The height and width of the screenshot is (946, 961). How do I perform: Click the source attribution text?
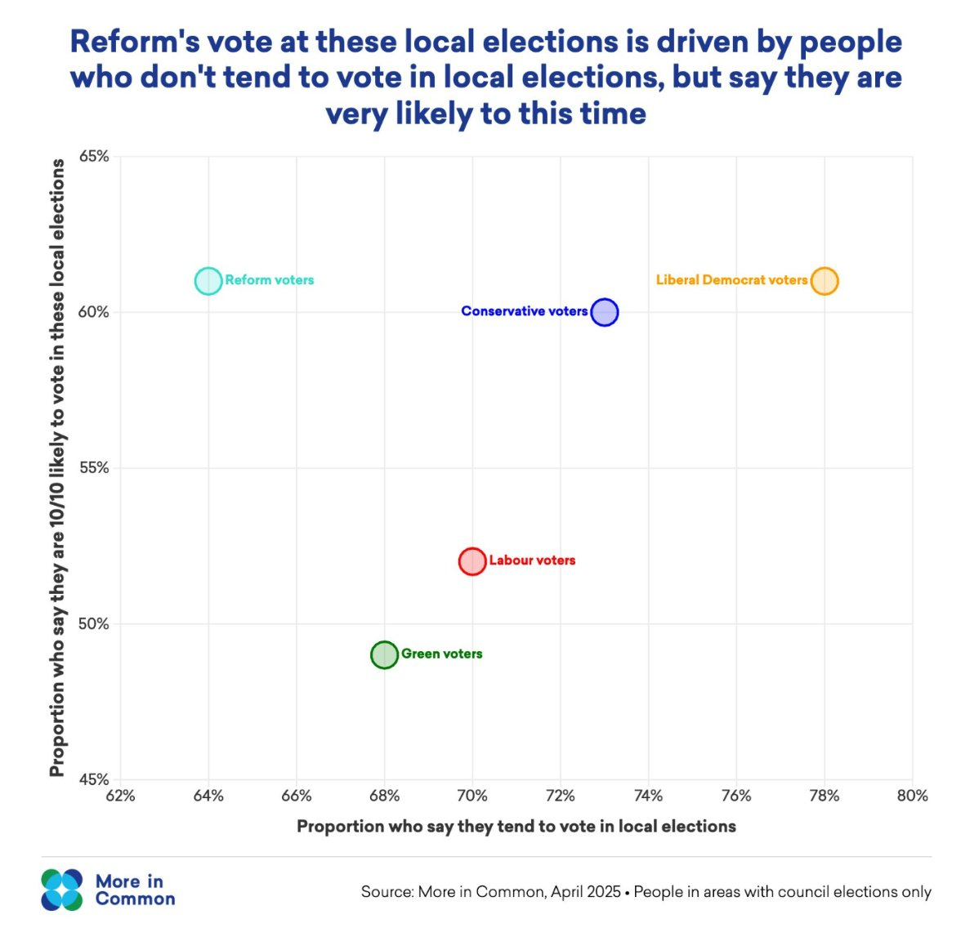[x=646, y=891]
